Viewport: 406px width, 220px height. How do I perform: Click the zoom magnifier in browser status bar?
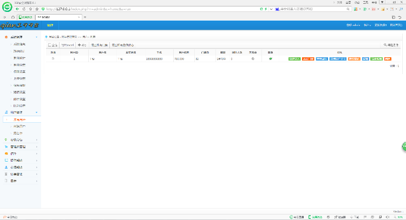[x=395, y=217]
